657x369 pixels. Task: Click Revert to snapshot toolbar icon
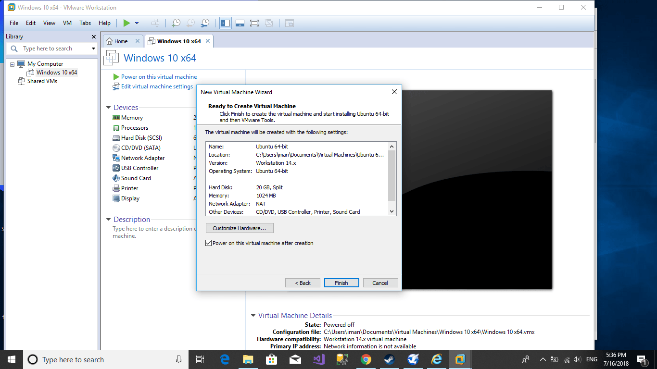tap(190, 23)
